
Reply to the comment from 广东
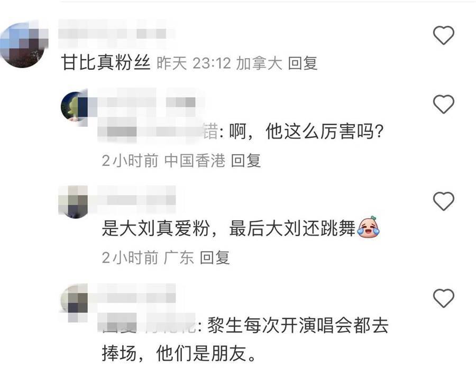coord(215,258)
